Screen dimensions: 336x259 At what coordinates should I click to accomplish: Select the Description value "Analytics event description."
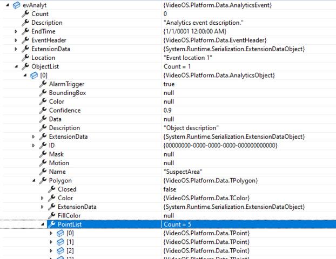coord(203,23)
